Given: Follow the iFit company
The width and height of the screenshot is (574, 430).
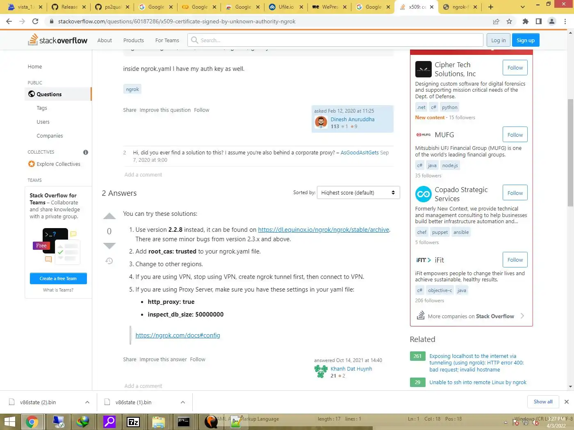Looking at the screenshot, I should pyautogui.click(x=515, y=260).
